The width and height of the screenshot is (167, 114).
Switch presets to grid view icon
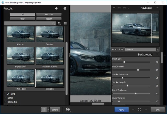(x=65, y=23)
